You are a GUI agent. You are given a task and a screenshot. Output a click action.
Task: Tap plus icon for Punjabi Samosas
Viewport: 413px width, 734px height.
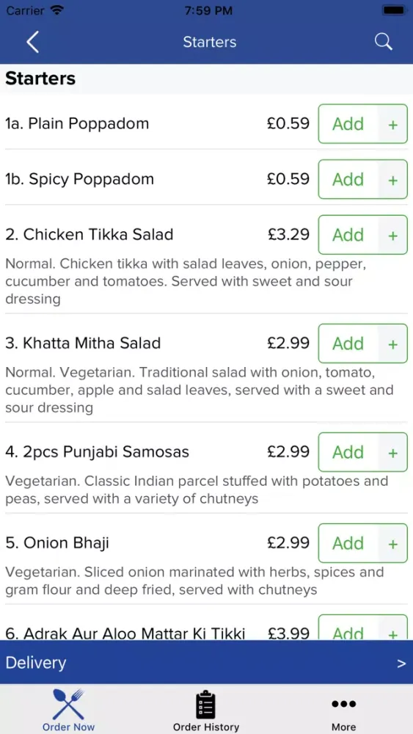click(393, 452)
